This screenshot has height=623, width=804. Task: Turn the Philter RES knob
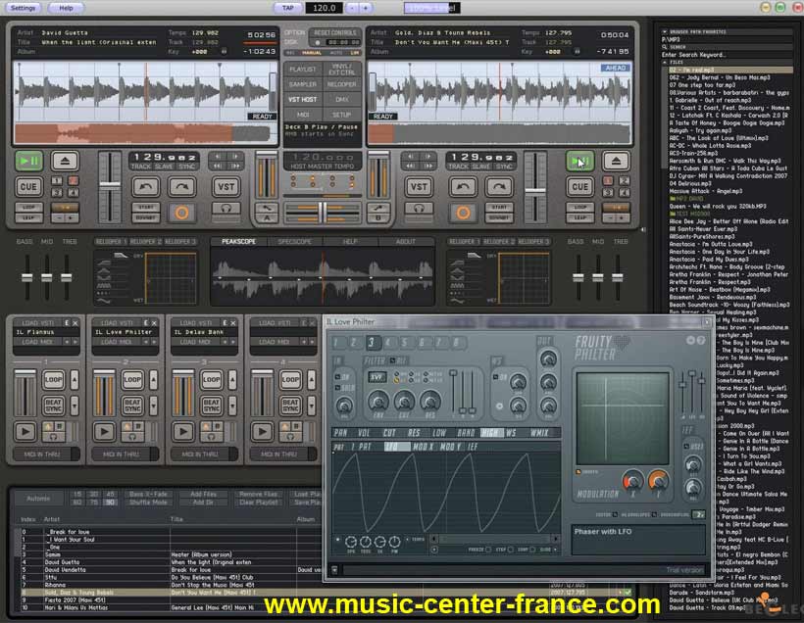(x=429, y=402)
